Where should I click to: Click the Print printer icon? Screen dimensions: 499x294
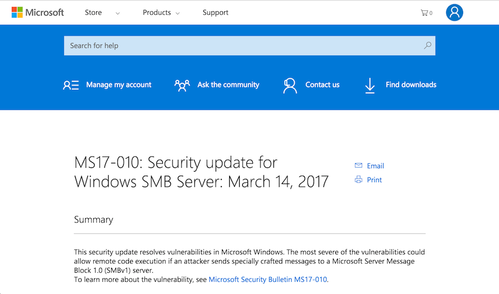(x=358, y=180)
